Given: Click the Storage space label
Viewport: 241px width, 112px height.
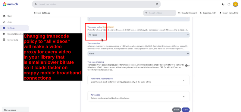Looking at the screenshot, I should click(10, 110).
